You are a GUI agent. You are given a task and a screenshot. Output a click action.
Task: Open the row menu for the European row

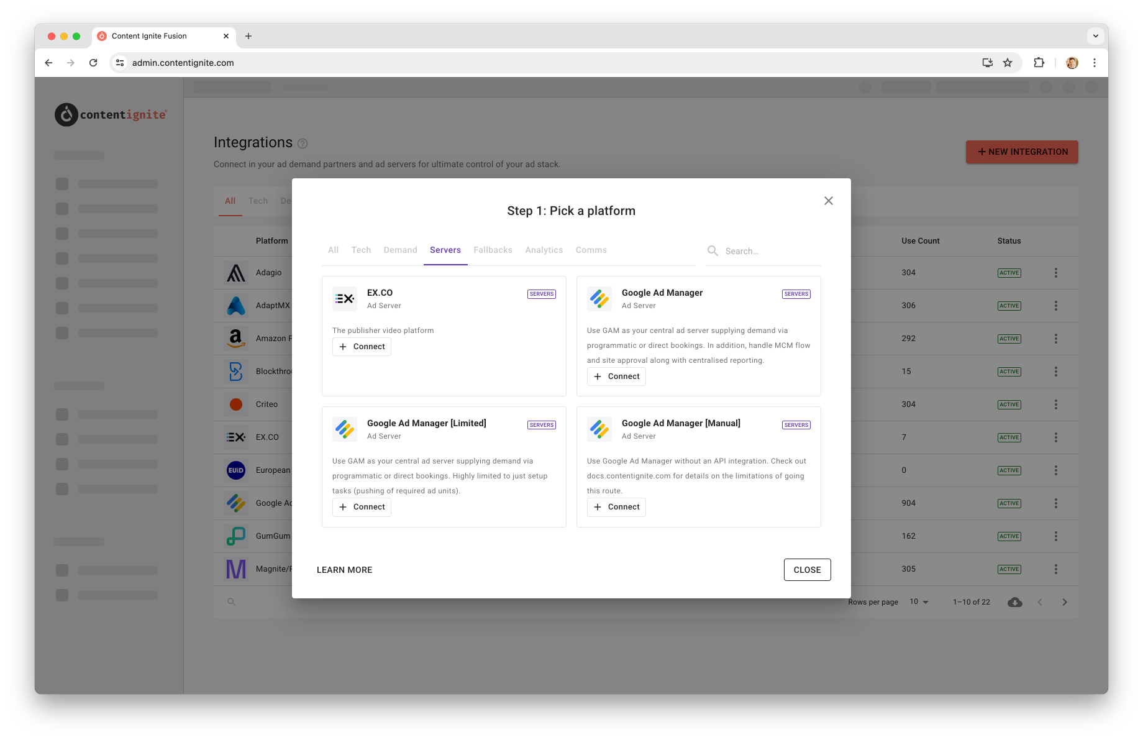pyautogui.click(x=1056, y=470)
